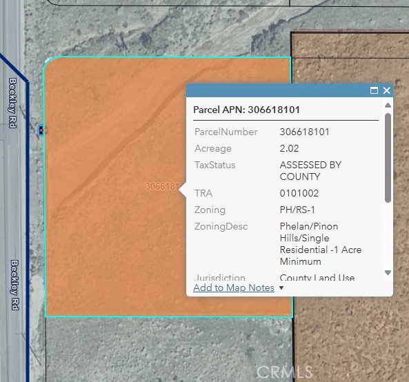This screenshot has width=409, height=382.
Task: Click the popup scroll-up arrow
Action: (388, 105)
